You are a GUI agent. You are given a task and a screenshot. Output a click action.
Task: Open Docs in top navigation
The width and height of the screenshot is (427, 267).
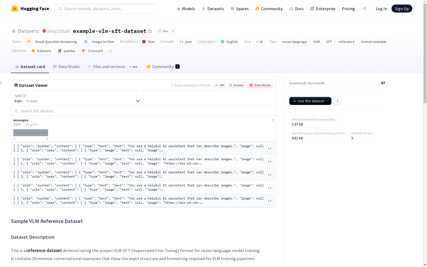pos(296,9)
